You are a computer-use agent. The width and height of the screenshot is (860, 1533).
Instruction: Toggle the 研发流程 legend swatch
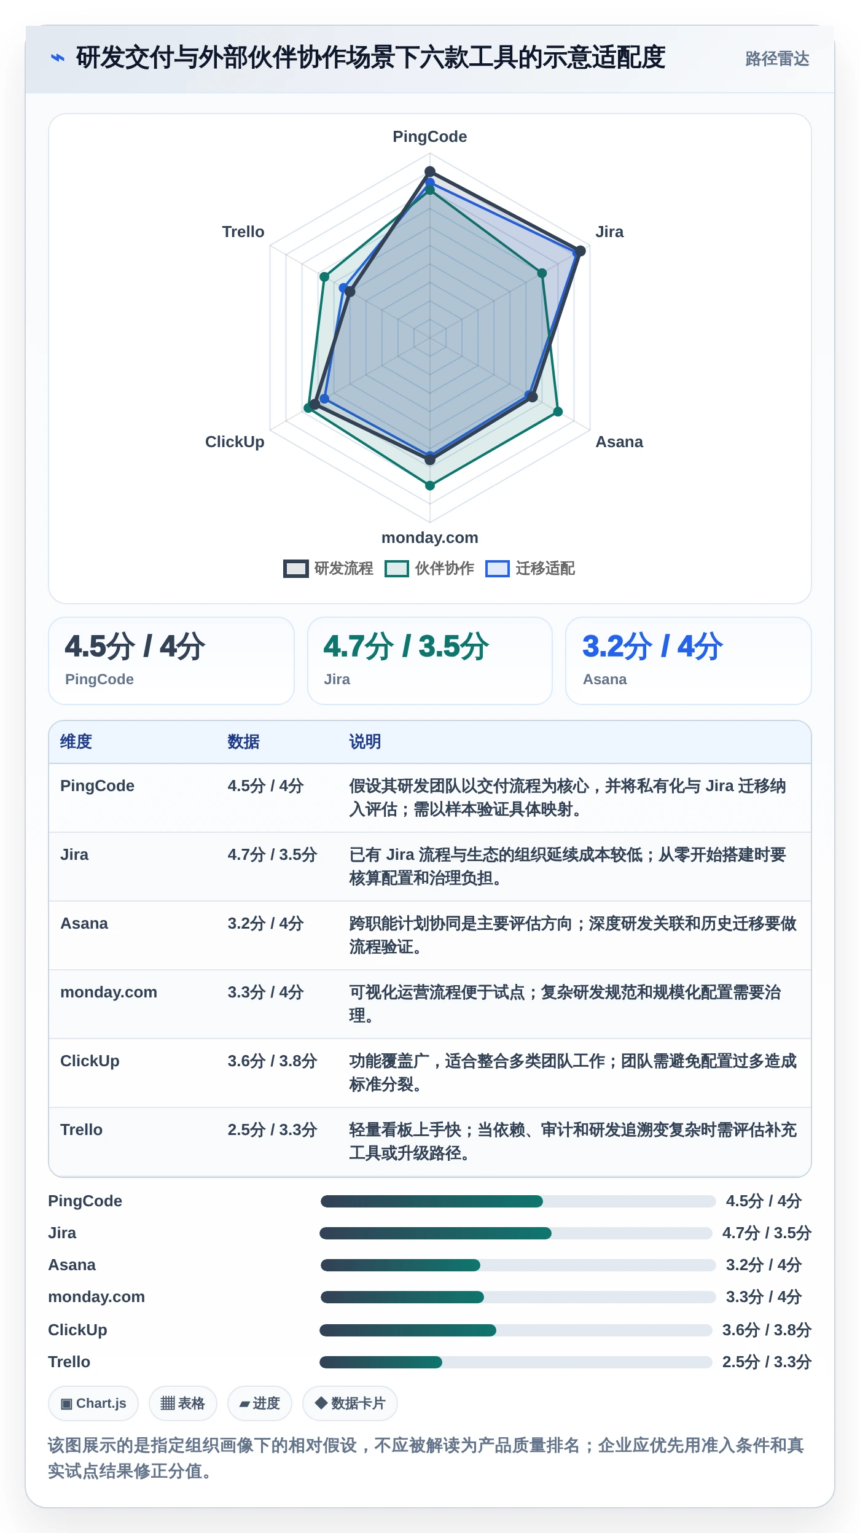click(295, 569)
